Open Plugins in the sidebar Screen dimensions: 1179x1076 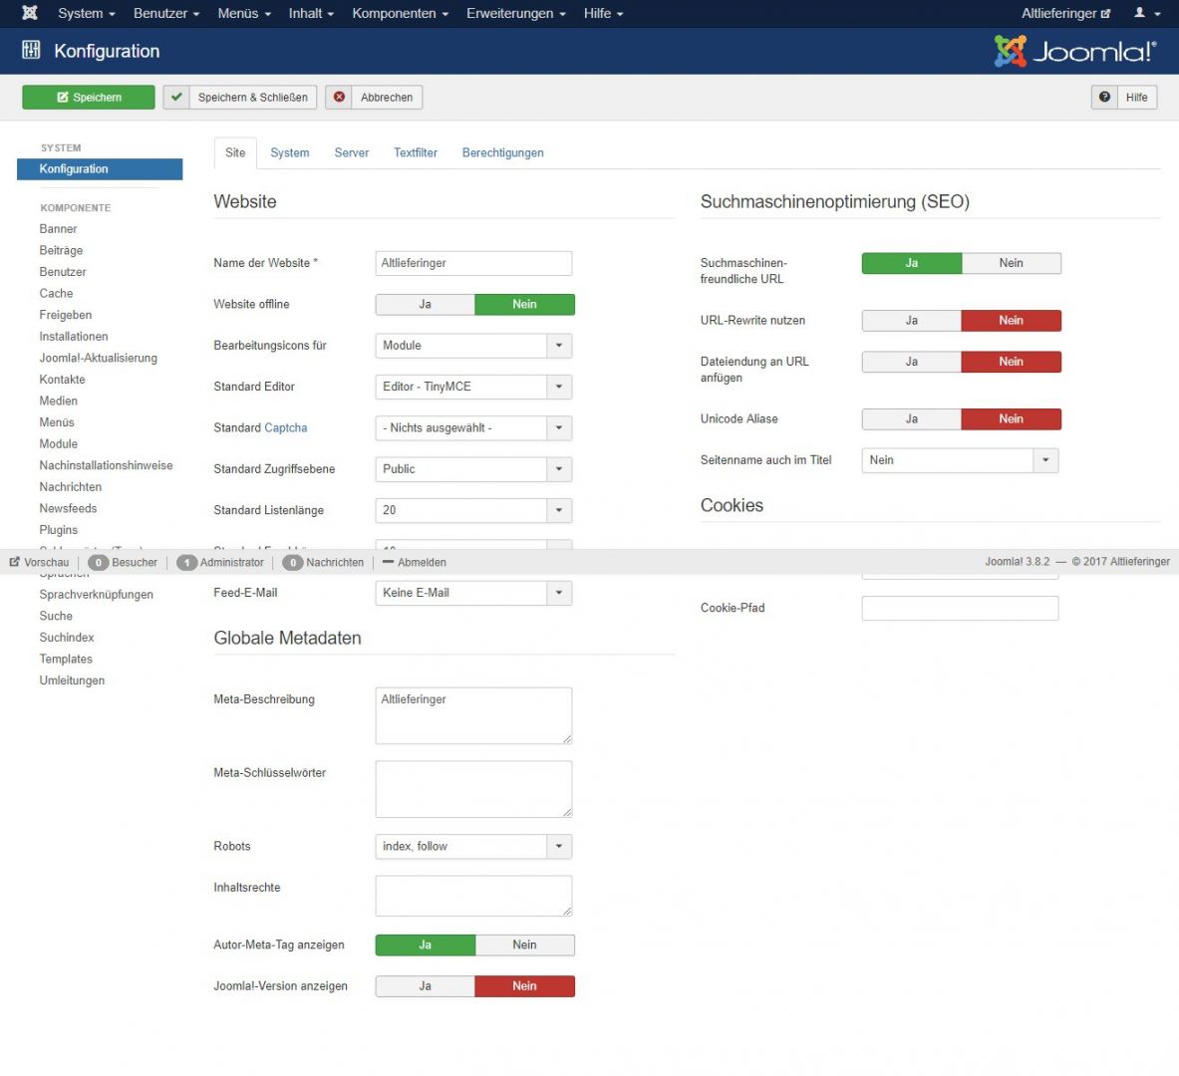[58, 530]
